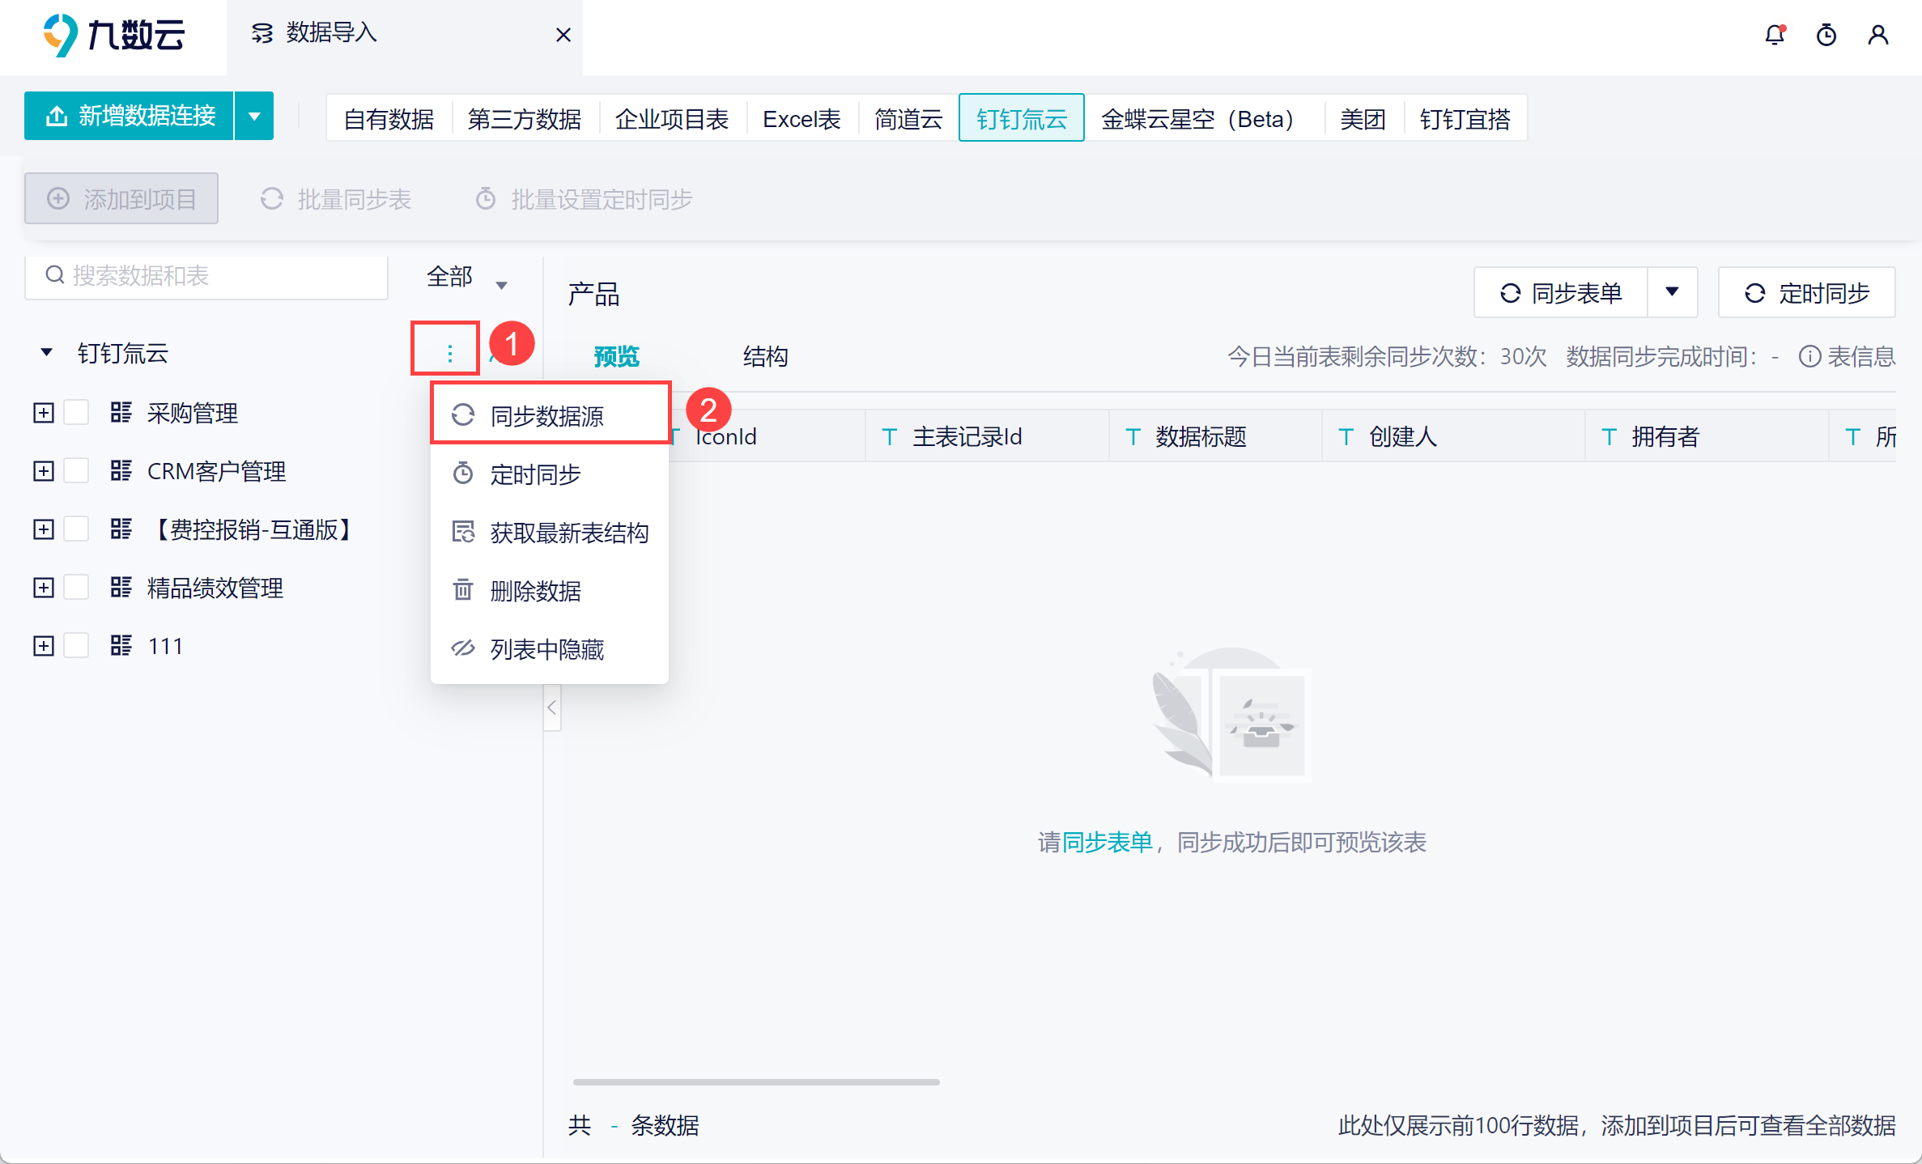Image resolution: width=1922 pixels, height=1164 pixels.
Task: Tick the CRM客户管理 checkbox
Action: [77, 471]
